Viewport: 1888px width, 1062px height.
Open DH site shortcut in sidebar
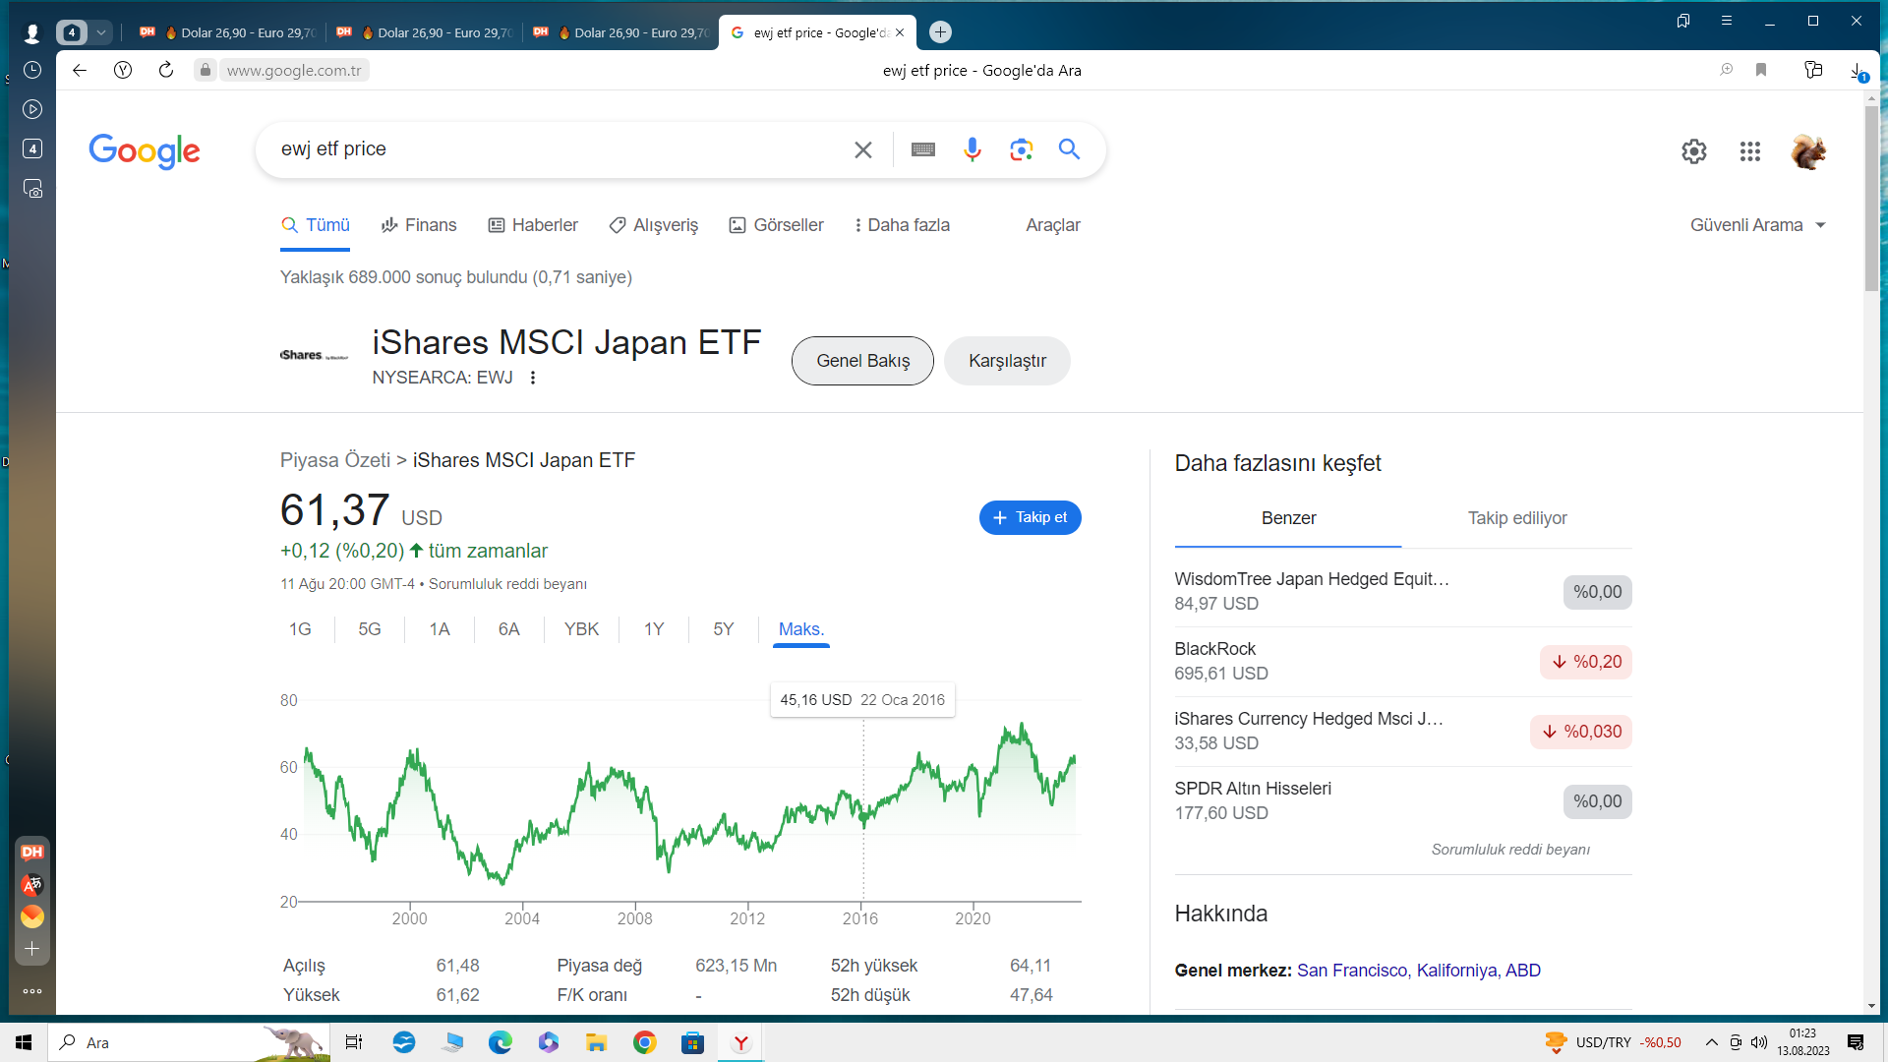click(x=32, y=853)
